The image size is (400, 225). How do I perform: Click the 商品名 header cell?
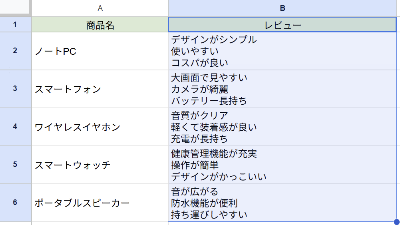(100, 25)
